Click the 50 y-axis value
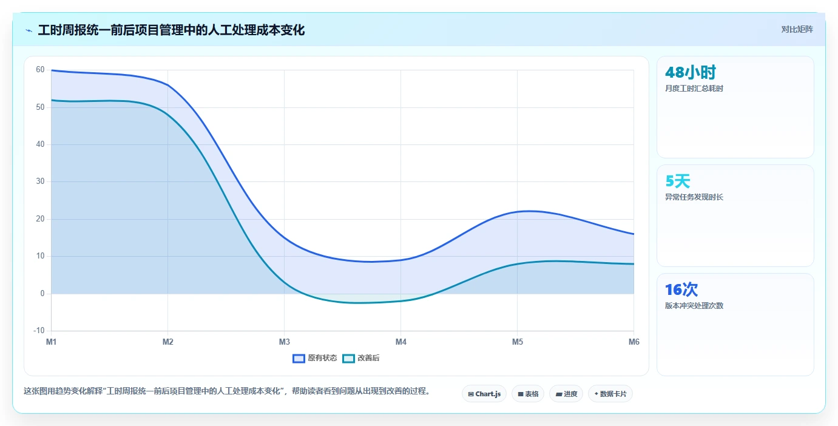This screenshot has width=838, height=426. click(40, 107)
